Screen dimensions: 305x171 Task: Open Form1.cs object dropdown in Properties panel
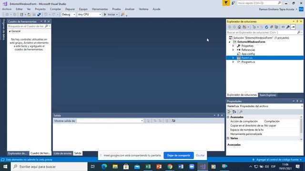(x=302, y=106)
